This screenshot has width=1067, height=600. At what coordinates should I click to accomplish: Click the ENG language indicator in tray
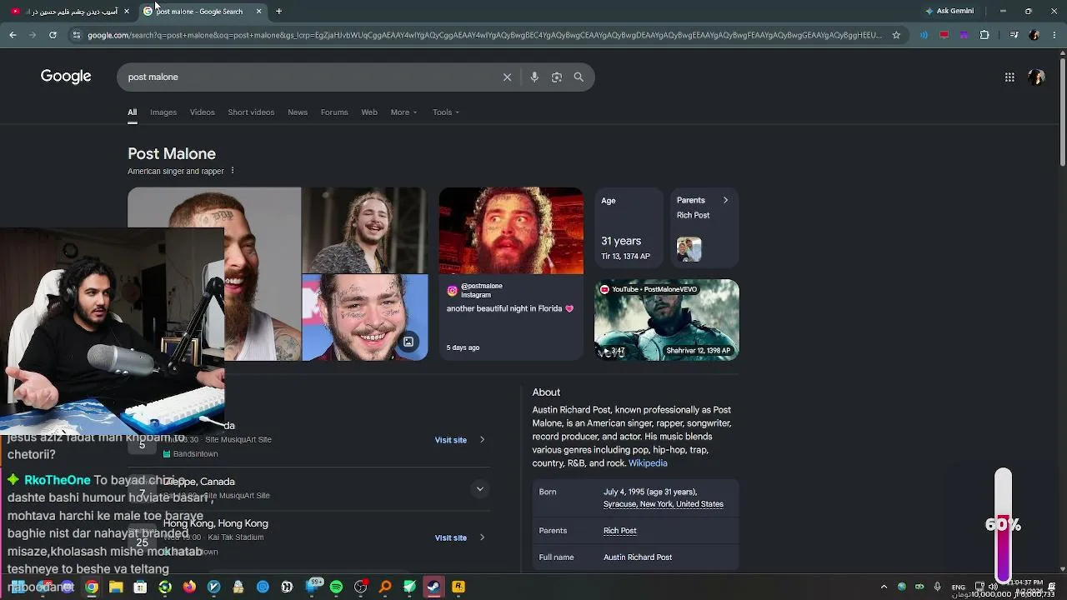tap(959, 587)
